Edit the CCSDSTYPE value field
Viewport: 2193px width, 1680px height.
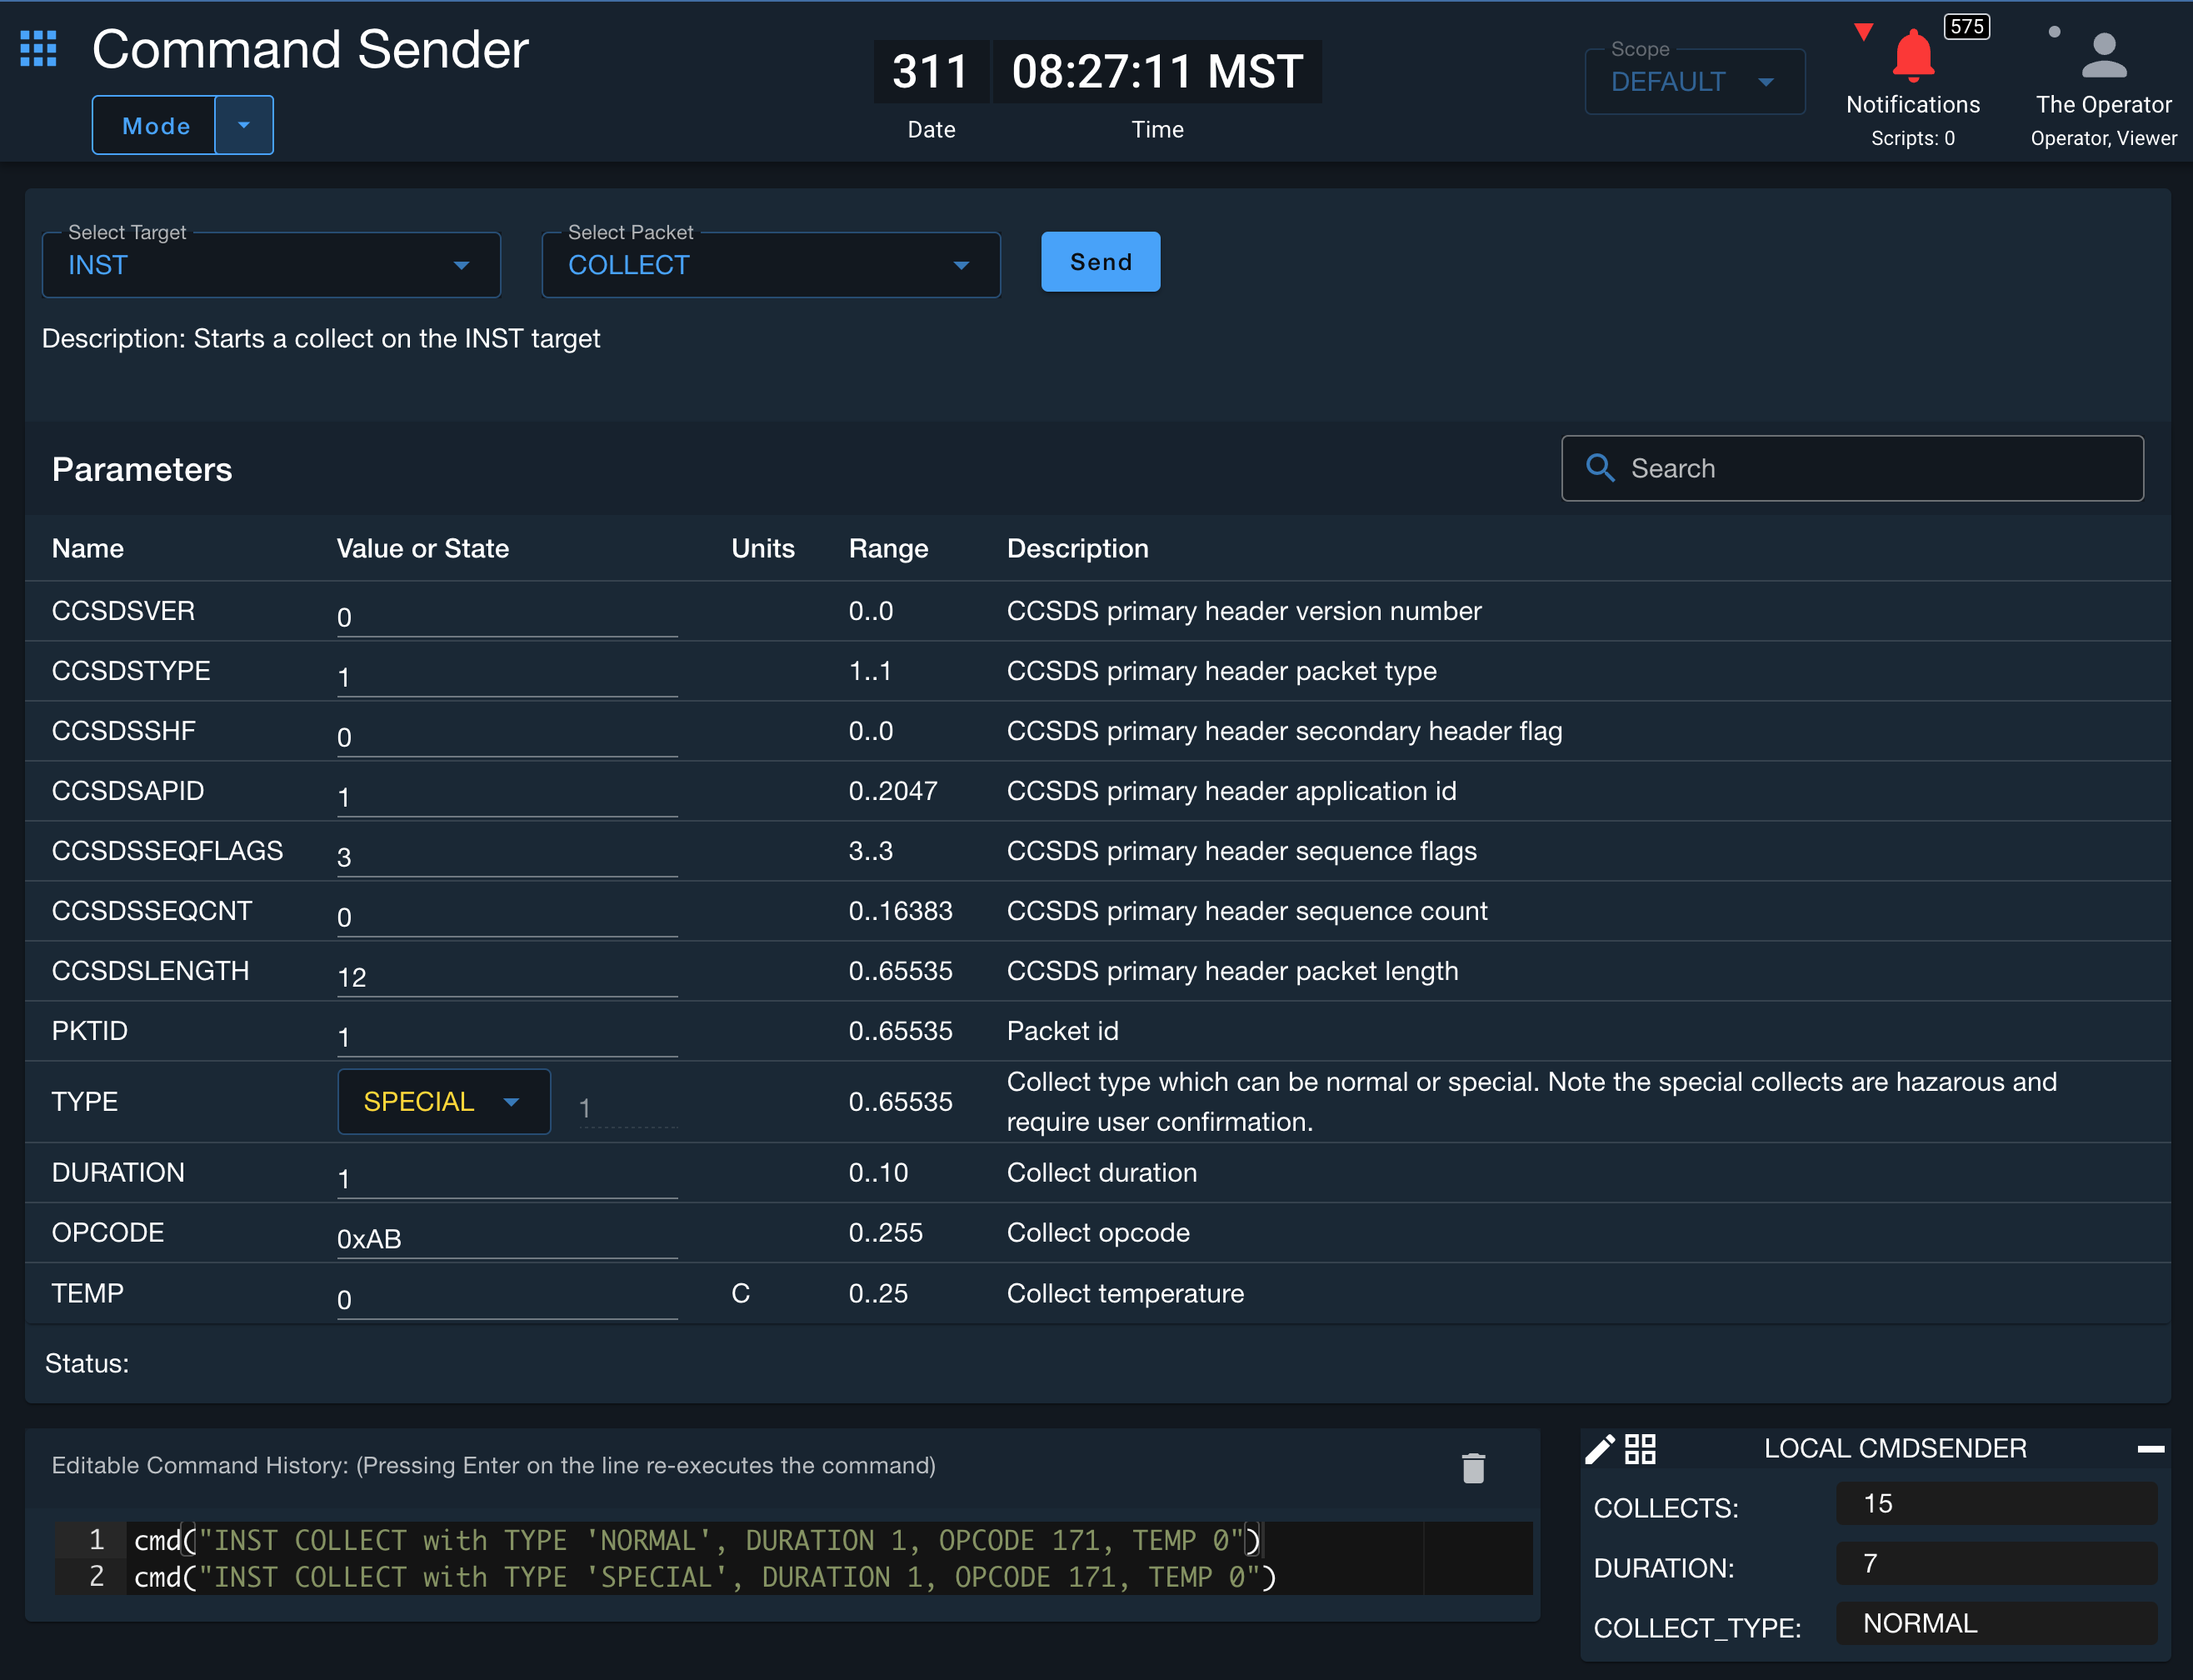point(507,676)
